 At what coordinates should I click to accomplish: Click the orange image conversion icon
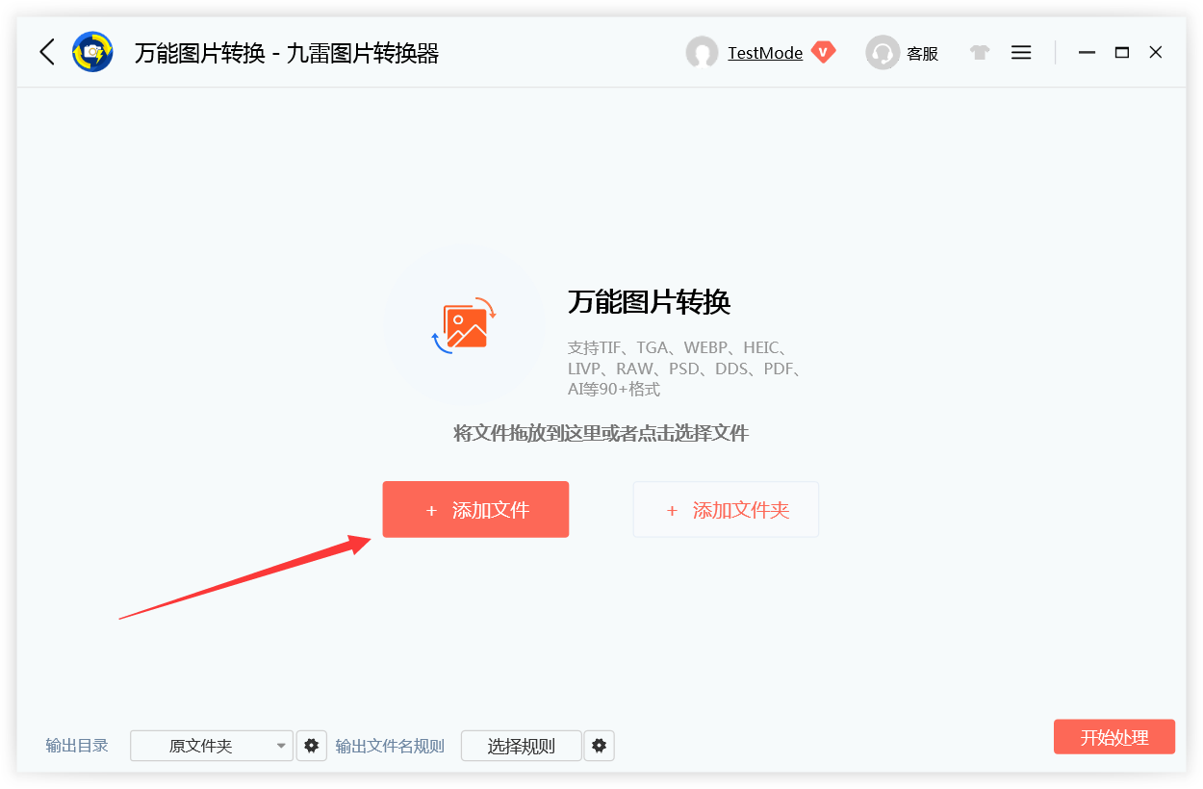coord(464,324)
